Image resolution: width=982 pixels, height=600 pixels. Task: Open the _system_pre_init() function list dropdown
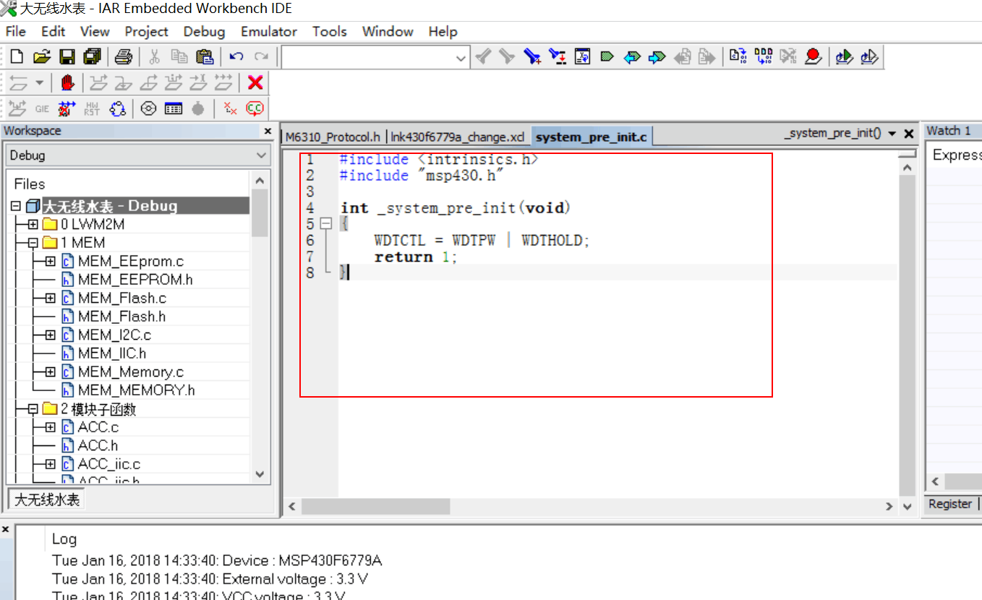(892, 134)
